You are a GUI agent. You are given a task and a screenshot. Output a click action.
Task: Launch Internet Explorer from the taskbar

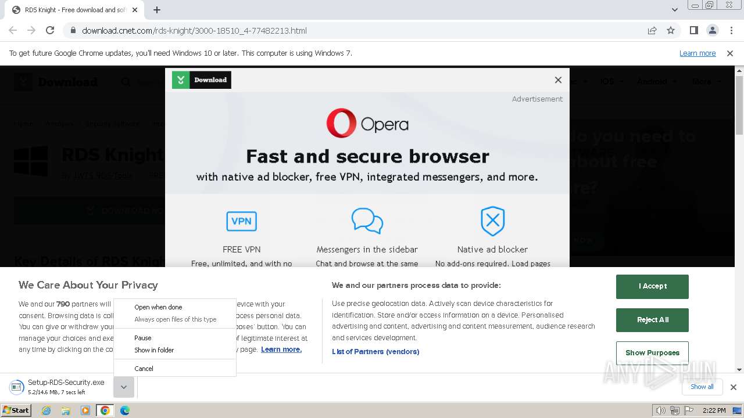point(46,410)
